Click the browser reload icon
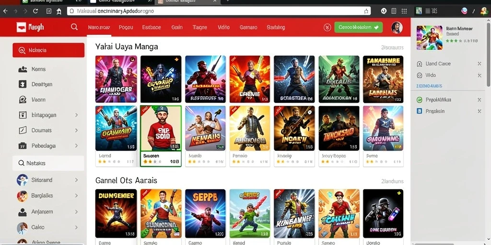491x245 pixels. coord(35,11)
